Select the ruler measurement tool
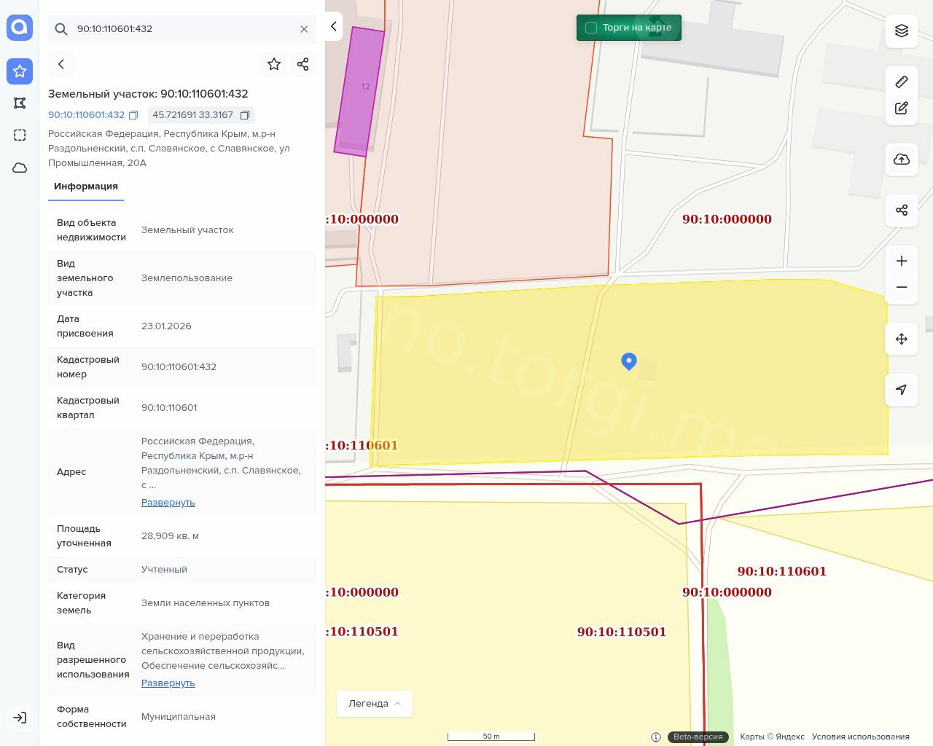The height and width of the screenshot is (746, 933). 902,82
